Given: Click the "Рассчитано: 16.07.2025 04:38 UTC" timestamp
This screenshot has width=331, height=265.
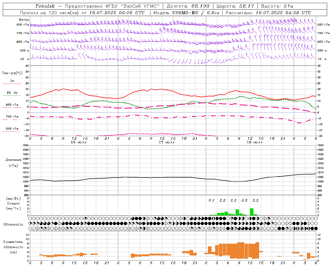Looking at the screenshot, I should 268,13.
